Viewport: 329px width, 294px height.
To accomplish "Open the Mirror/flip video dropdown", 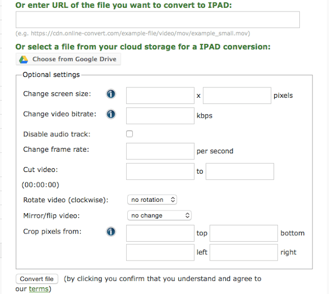I will [x=159, y=215].
